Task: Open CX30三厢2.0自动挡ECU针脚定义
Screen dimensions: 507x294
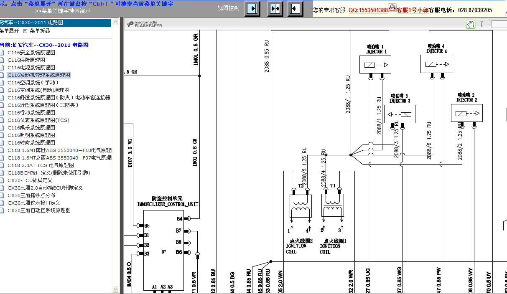Action: 45,188
